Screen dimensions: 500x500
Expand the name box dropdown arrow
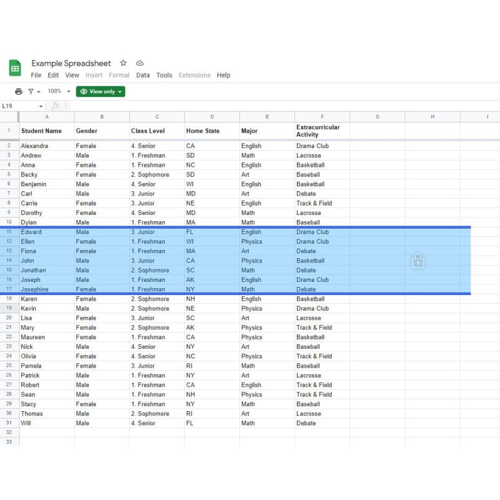(41, 106)
